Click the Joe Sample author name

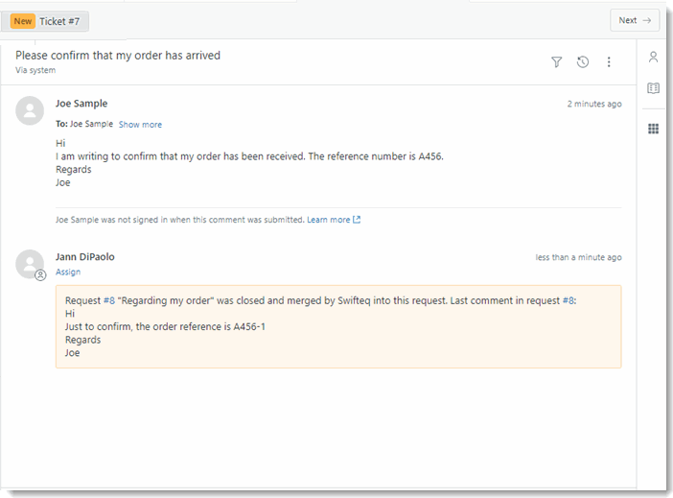[81, 104]
